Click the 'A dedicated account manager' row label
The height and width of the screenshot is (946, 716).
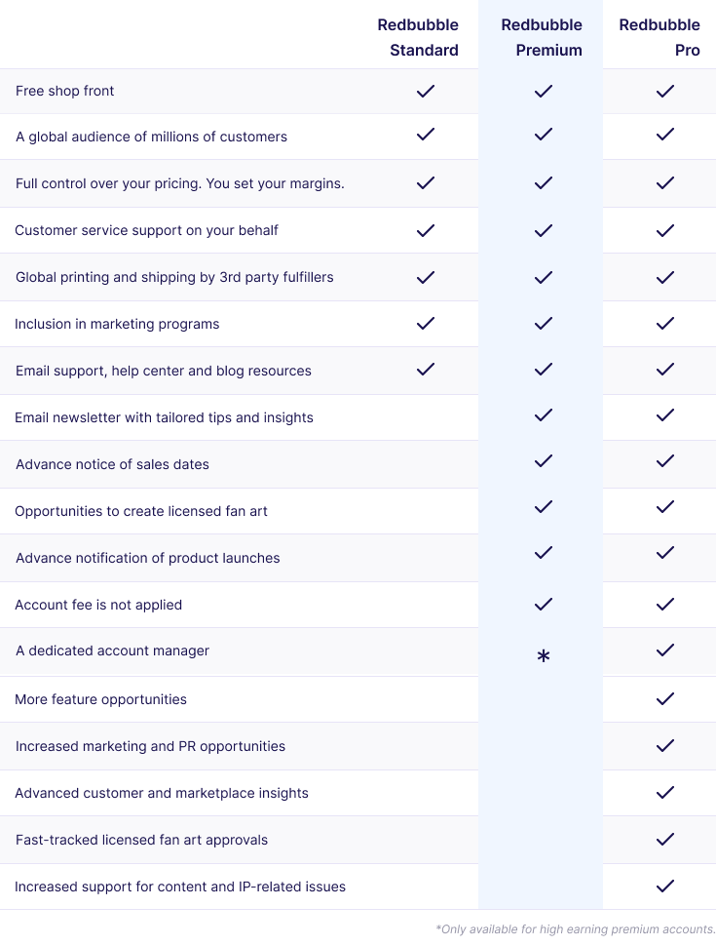112,650
